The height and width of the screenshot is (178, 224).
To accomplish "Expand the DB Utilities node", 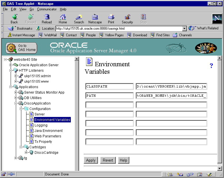I will [x=16, y=98].
